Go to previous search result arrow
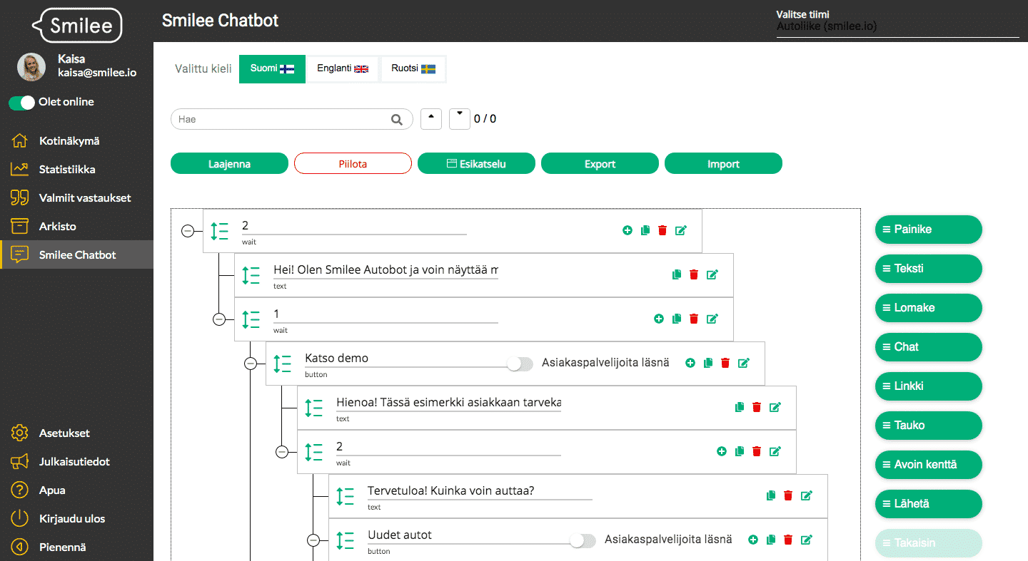The image size is (1028, 561). click(431, 118)
